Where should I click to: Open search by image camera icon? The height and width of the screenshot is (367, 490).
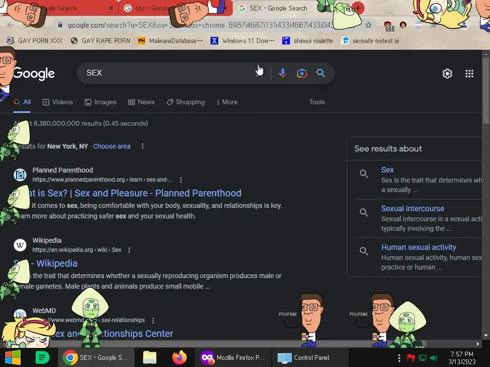click(x=301, y=73)
